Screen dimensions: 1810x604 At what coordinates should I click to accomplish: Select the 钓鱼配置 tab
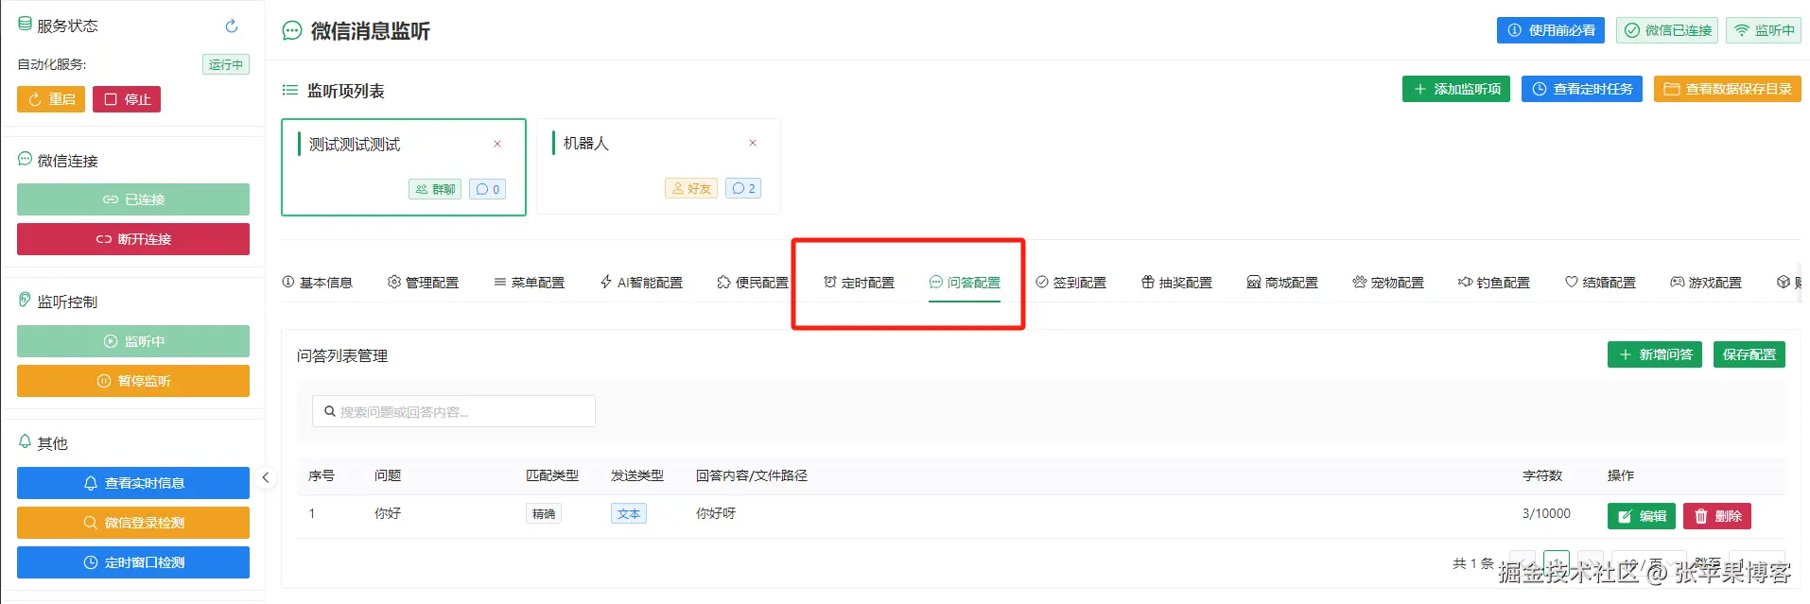point(1494,283)
